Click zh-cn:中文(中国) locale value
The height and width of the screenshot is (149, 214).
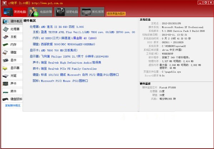click(172, 50)
